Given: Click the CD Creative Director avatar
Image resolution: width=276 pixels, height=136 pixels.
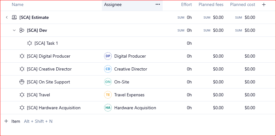Looking at the screenshot, I should 108,69.
